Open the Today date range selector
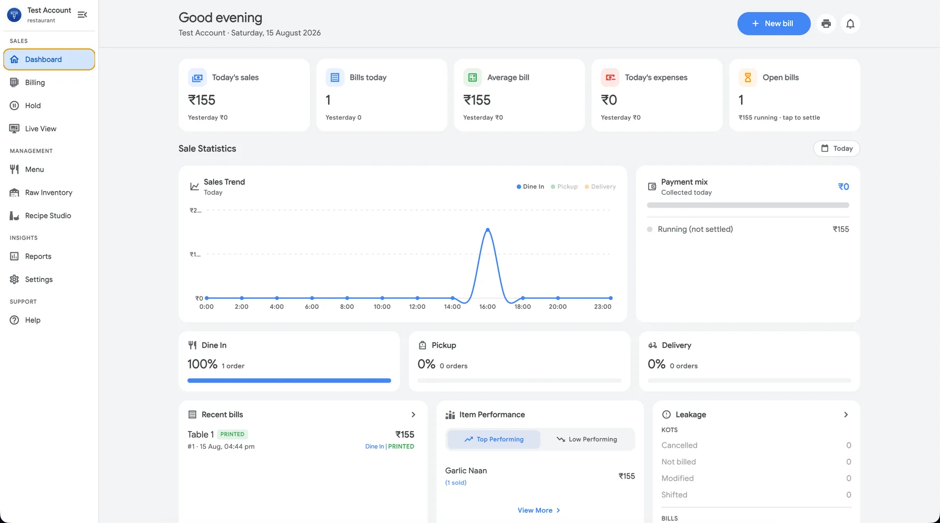Viewport: 940px width, 523px height. pyautogui.click(x=837, y=148)
